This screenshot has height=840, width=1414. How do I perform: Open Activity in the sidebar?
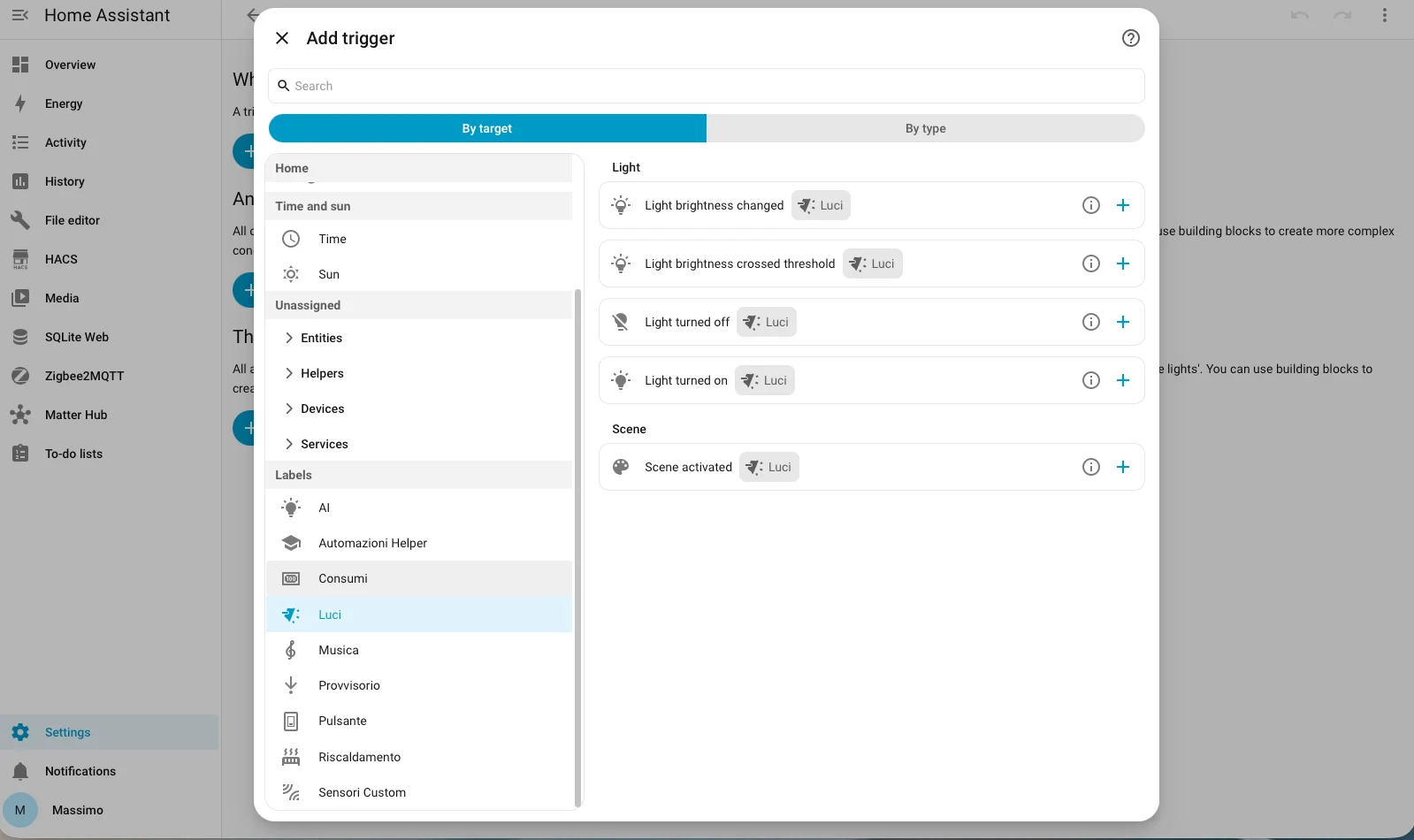tap(110, 142)
